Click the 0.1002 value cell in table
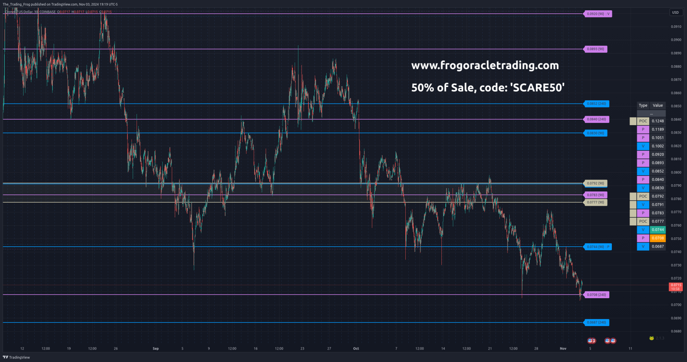This screenshot has height=362, width=687. [x=658, y=146]
